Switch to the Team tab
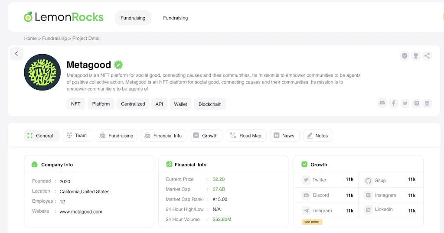 (x=76, y=136)
